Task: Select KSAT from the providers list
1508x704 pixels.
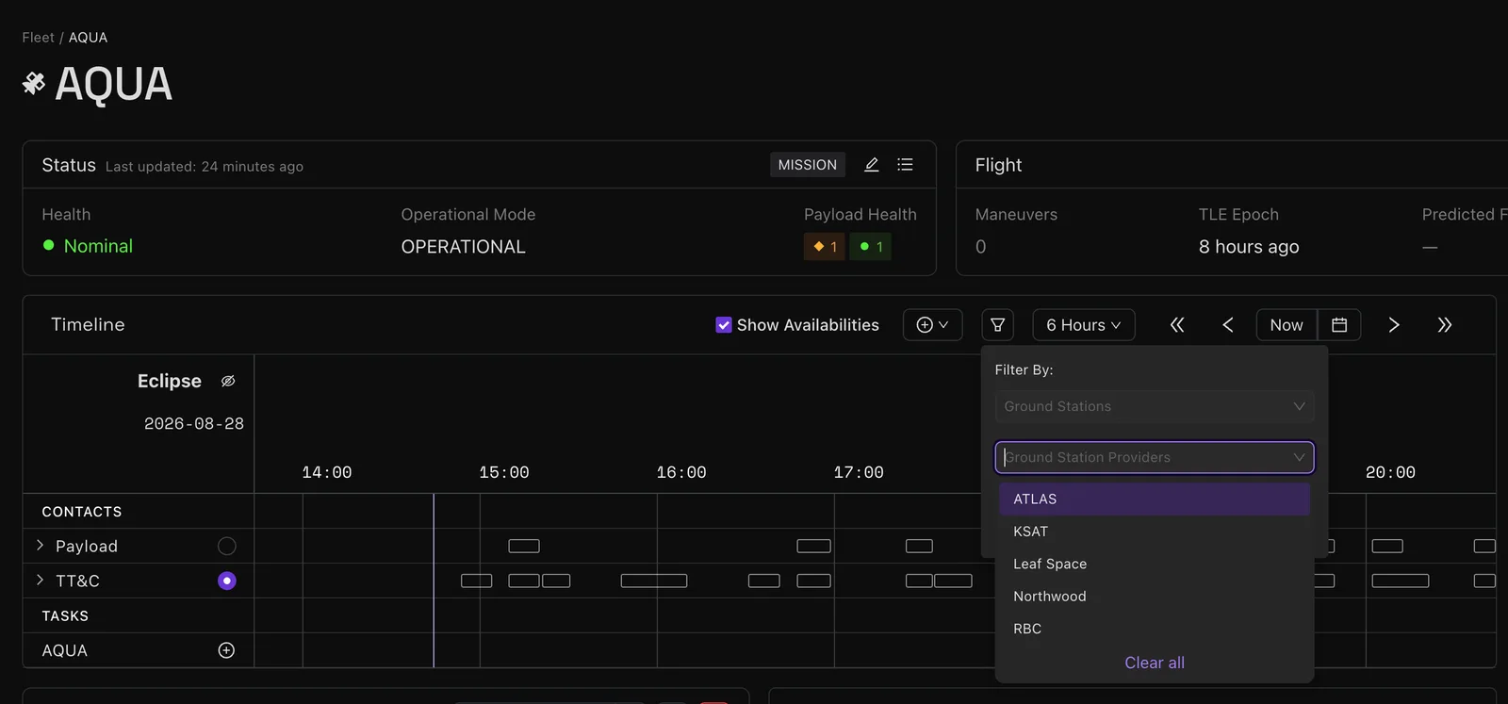Action: click(x=1155, y=532)
